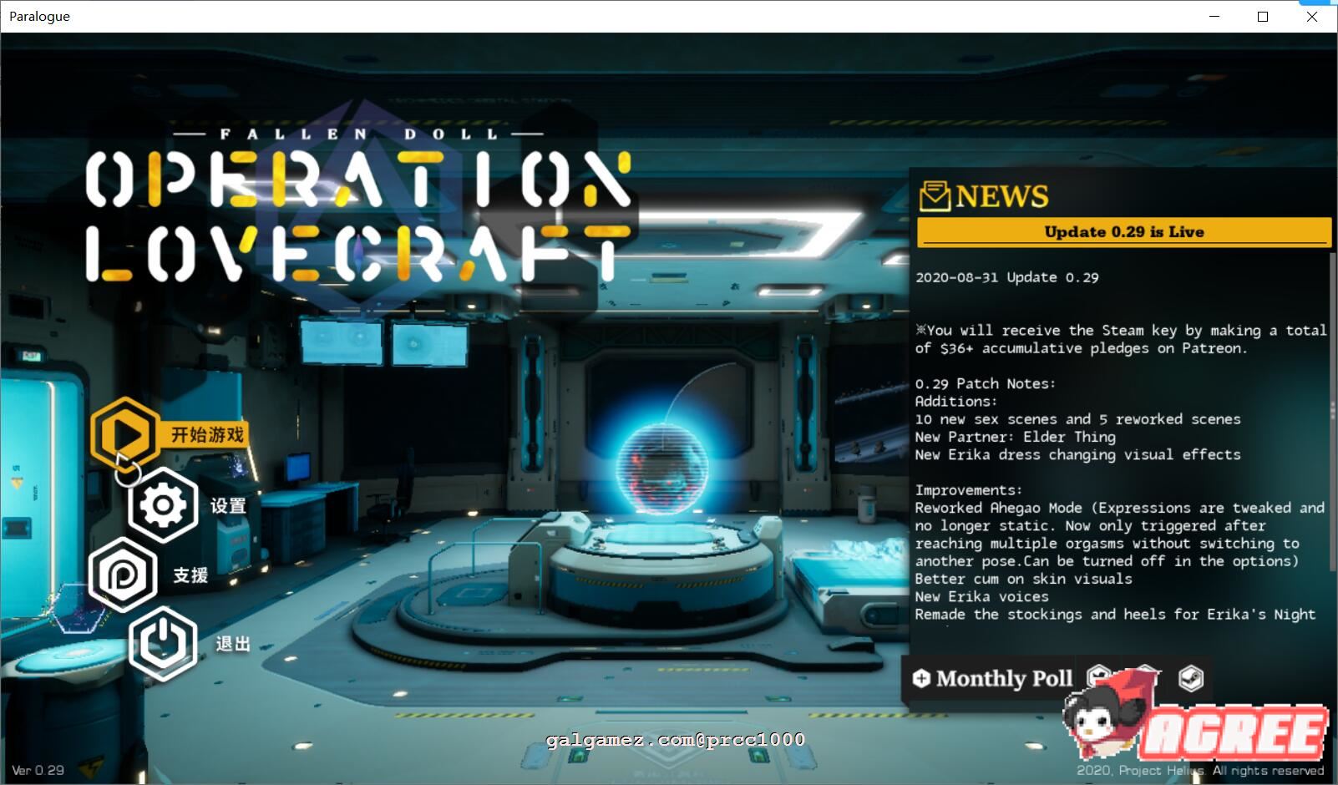Select the 开始游戏 menu label

point(207,435)
